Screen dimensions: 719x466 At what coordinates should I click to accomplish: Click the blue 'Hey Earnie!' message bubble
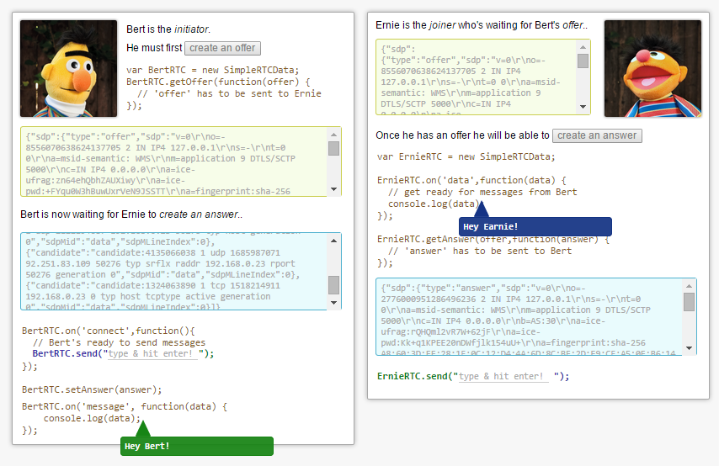click(535, 226)
